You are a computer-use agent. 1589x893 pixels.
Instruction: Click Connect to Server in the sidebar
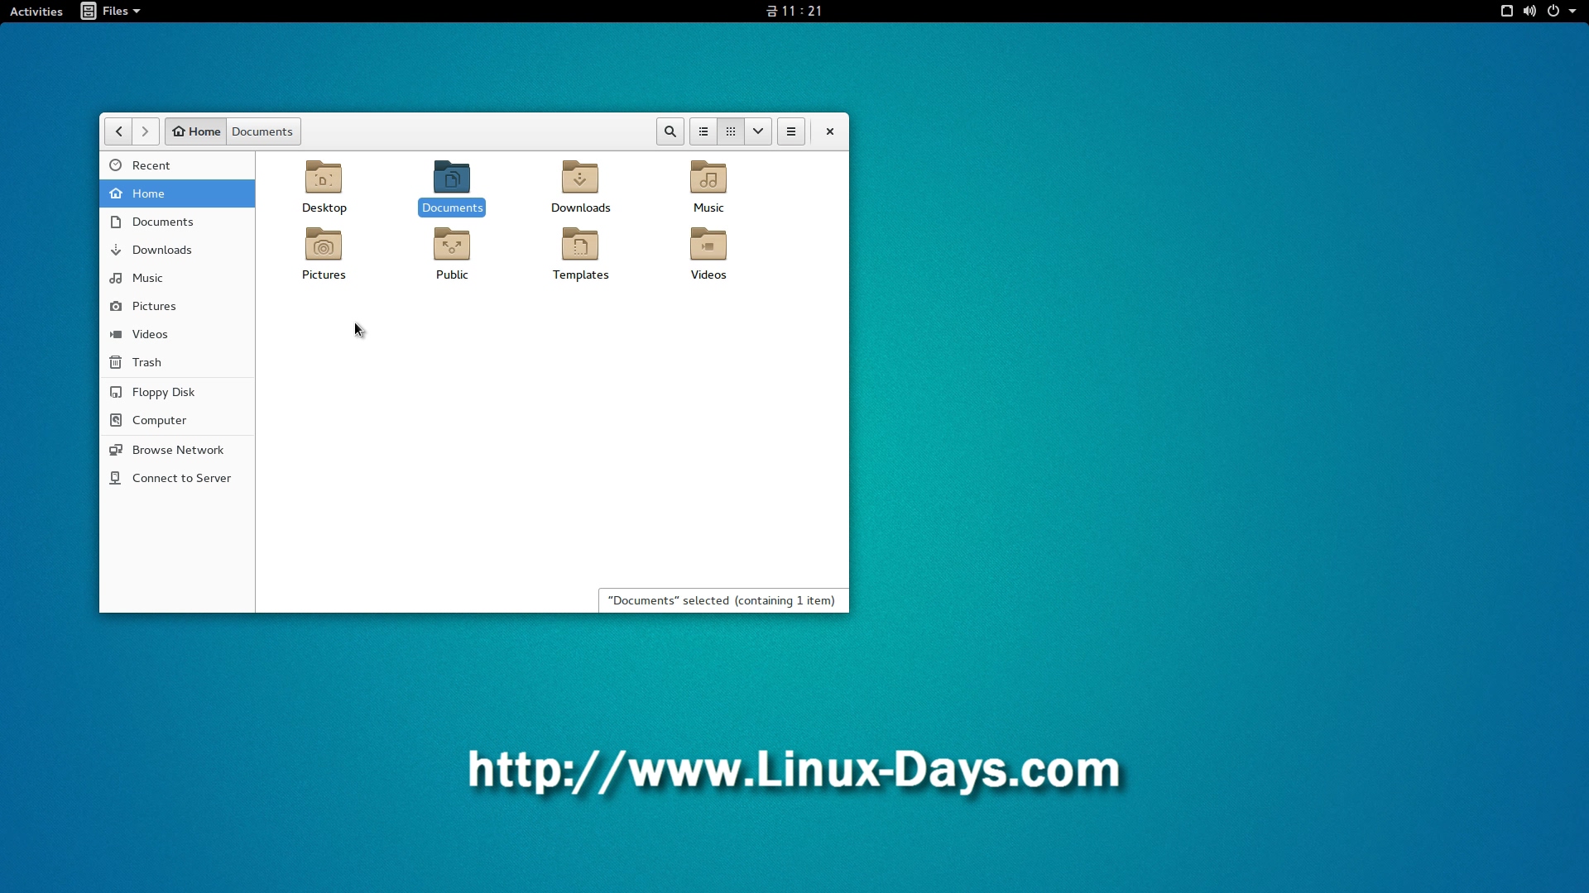(x=177, y=478)
